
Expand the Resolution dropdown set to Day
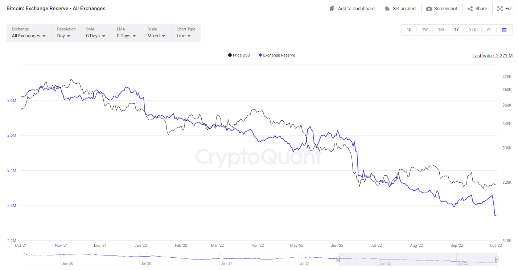pos(63,36)
